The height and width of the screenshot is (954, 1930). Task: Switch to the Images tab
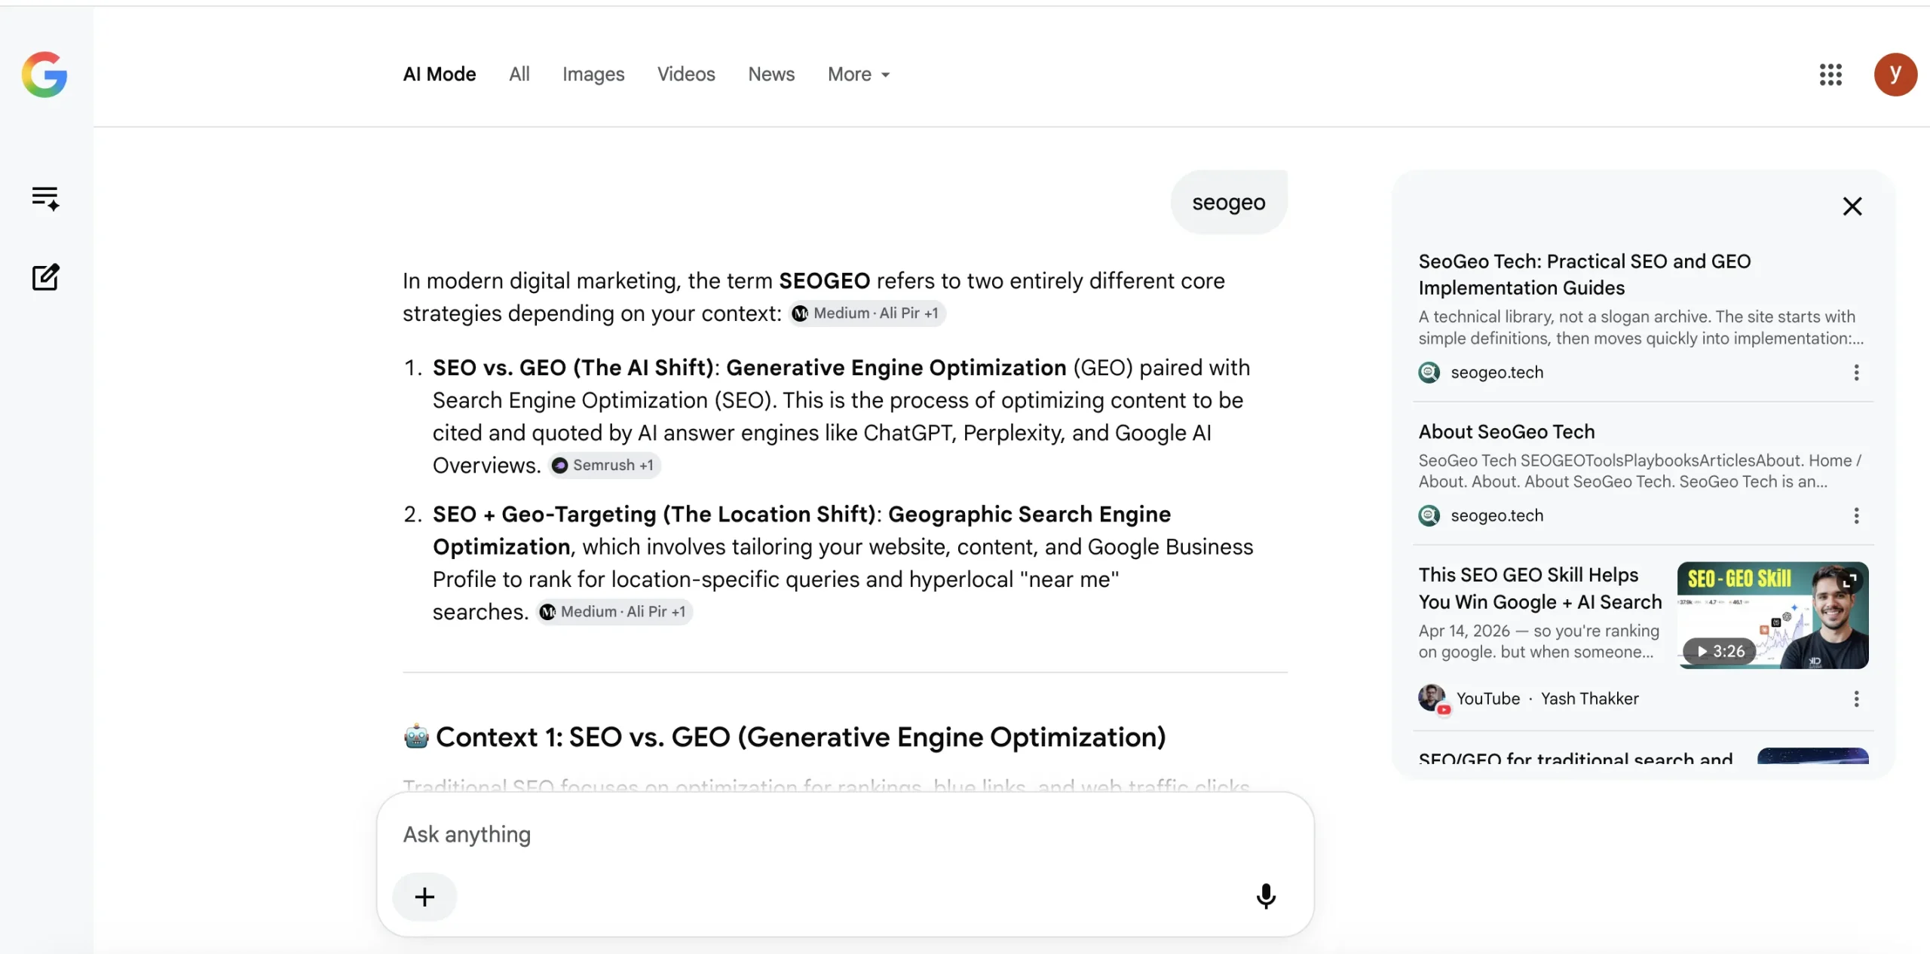coord(593,74)
